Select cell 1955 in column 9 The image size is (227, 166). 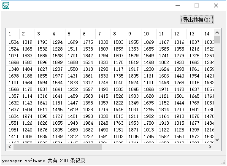133,42
